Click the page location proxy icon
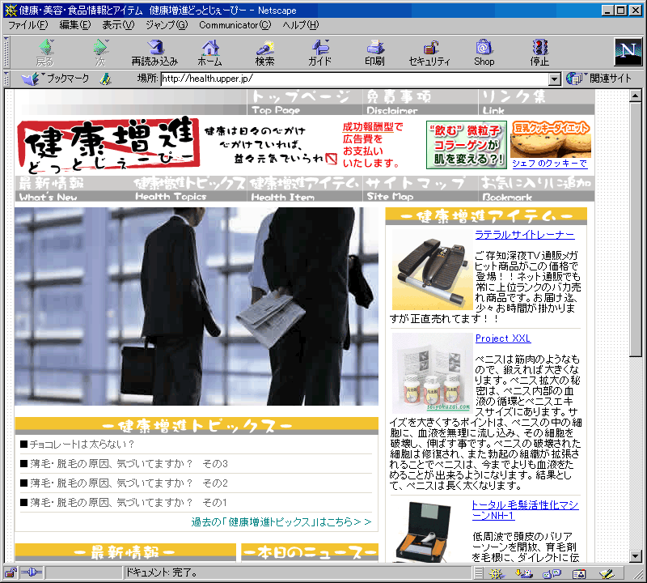 click(106, 79)
